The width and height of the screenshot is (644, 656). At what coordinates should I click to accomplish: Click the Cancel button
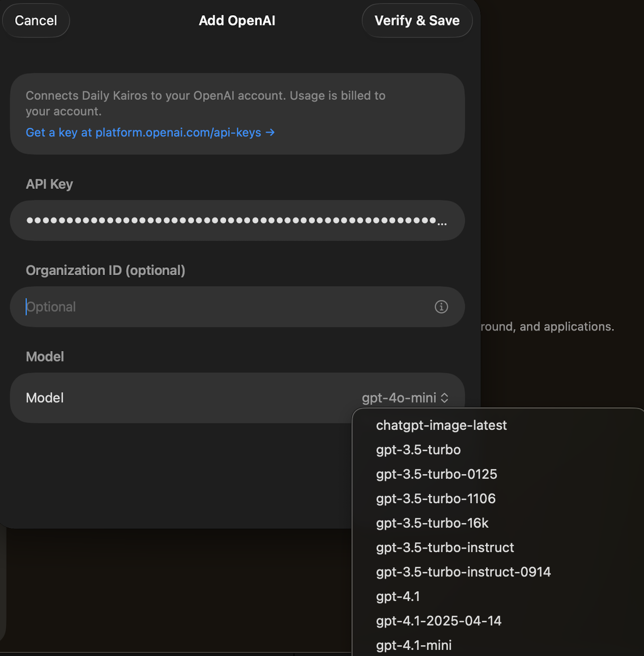tap(36, 20)
